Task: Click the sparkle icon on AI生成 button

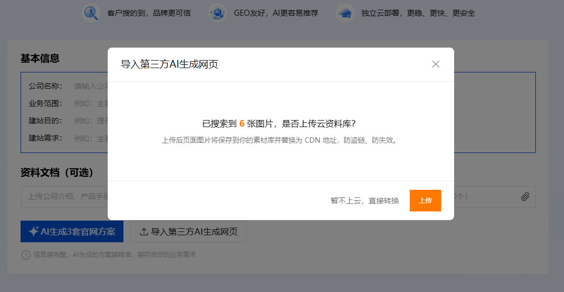Action: point(34,231)
